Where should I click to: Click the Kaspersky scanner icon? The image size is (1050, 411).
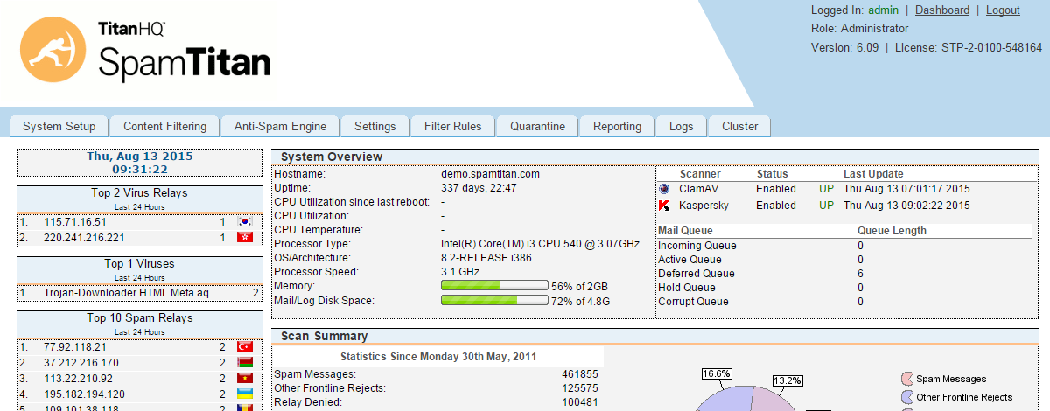pyautogui.click(x=664, y=205)
